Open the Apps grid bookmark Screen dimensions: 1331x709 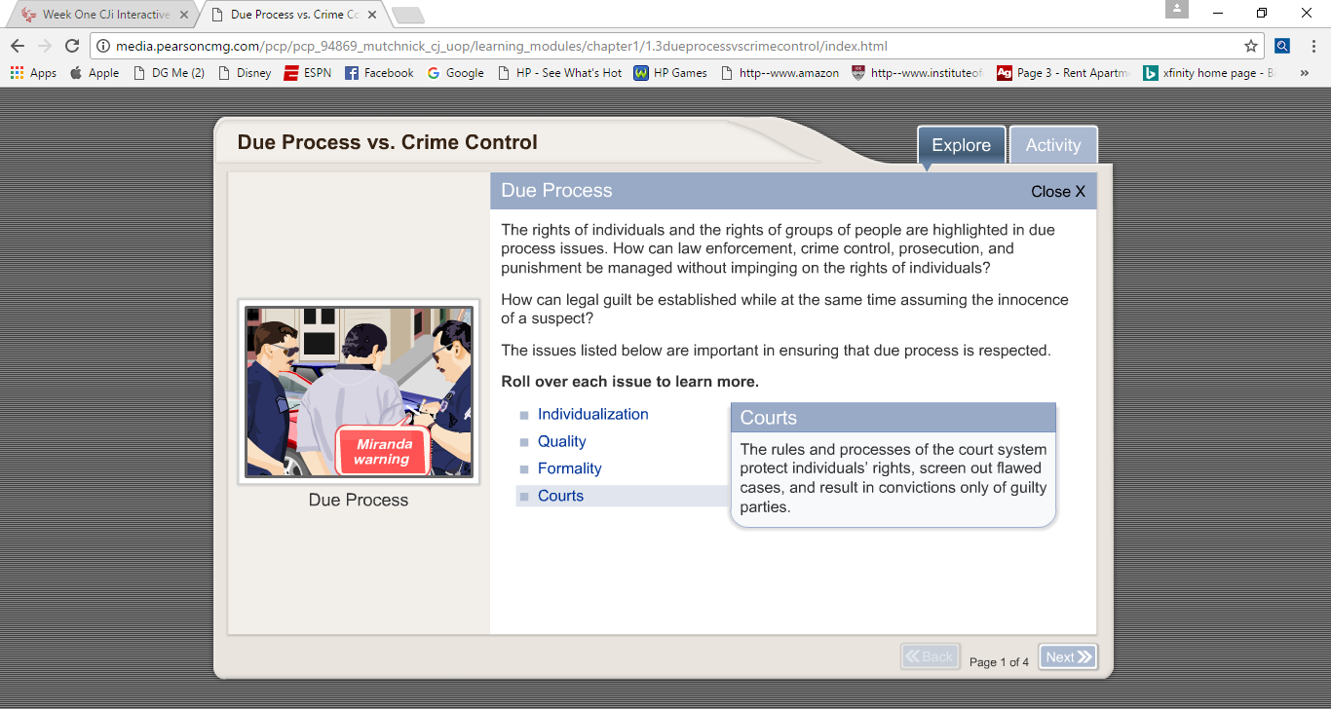pyautogui.click(x=33, y=73)
